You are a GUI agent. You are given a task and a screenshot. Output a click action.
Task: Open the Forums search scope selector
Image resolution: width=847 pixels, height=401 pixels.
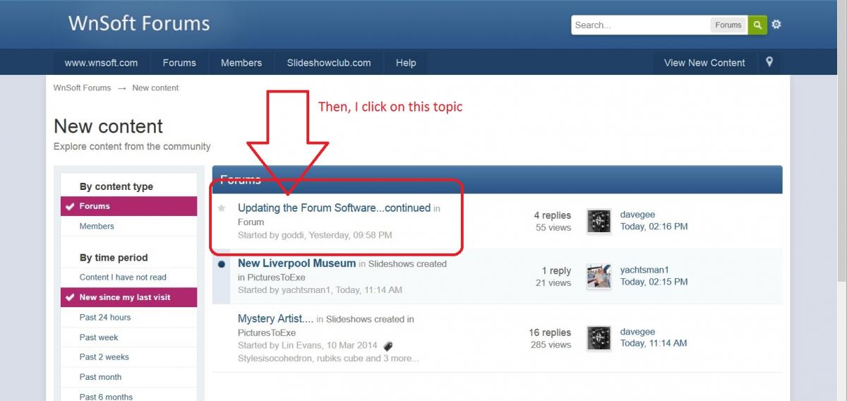click(728, 25)
